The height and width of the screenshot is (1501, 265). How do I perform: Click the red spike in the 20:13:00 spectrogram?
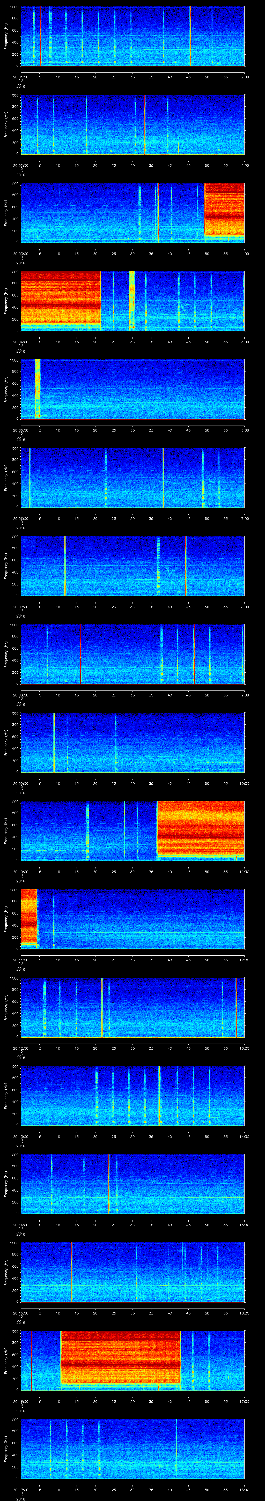tap(159, 1095)
